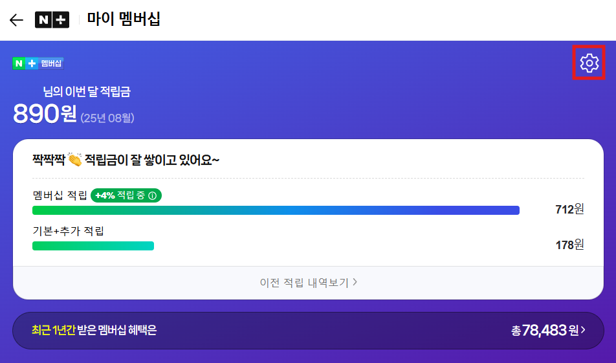This screenshot has height=363, width=616.
Task: Open the membership settings gear
Action: [589, 63]
